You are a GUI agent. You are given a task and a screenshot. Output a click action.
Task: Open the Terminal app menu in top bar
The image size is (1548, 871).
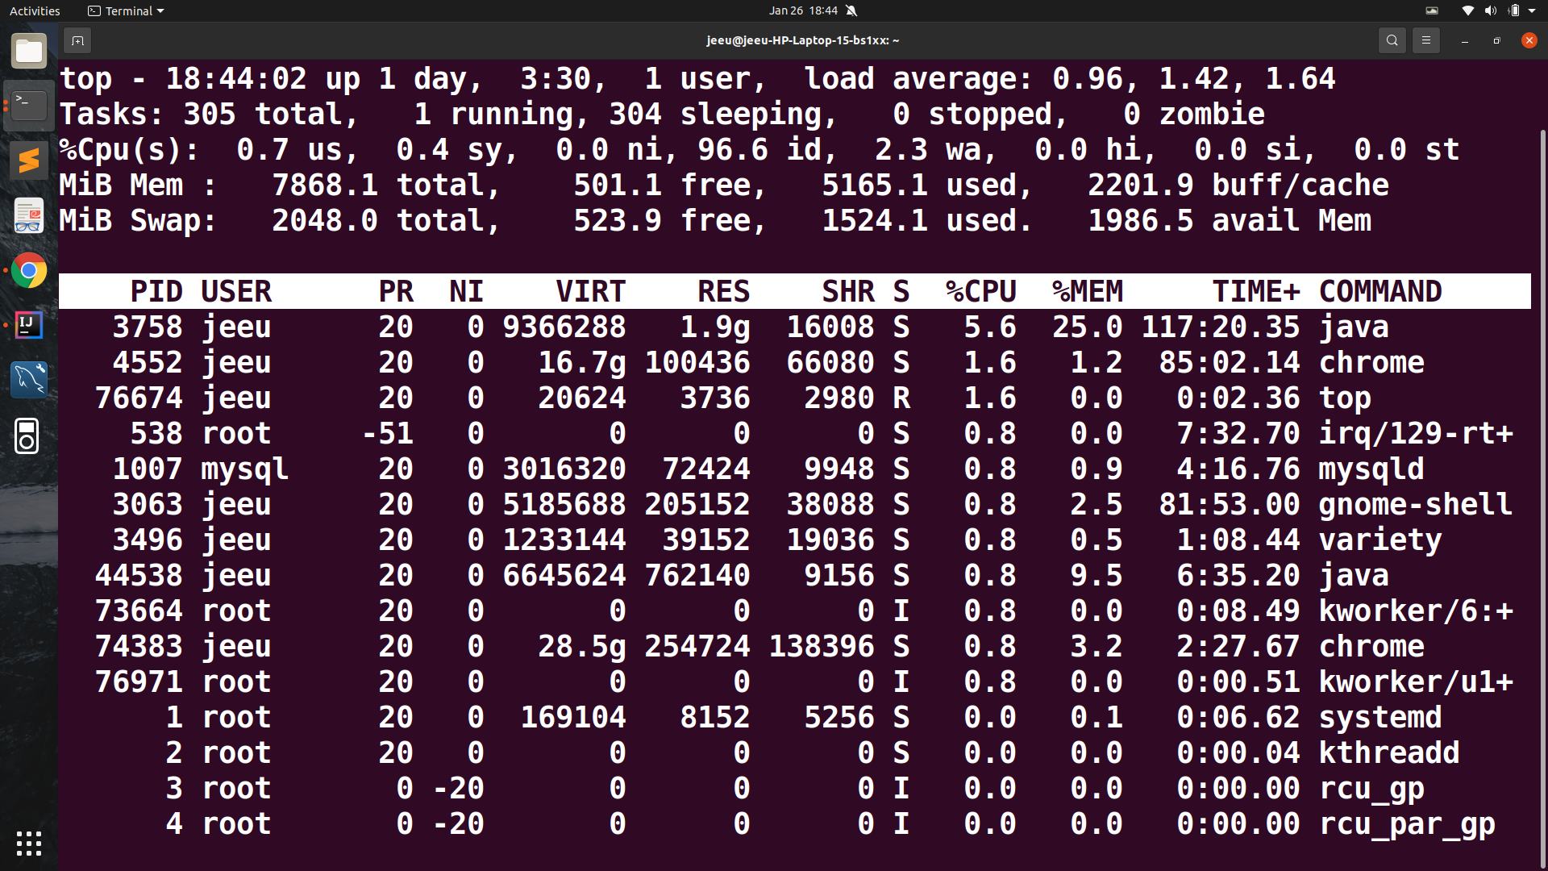click(125, 10)
